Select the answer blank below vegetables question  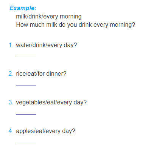(x=26, y=114)
